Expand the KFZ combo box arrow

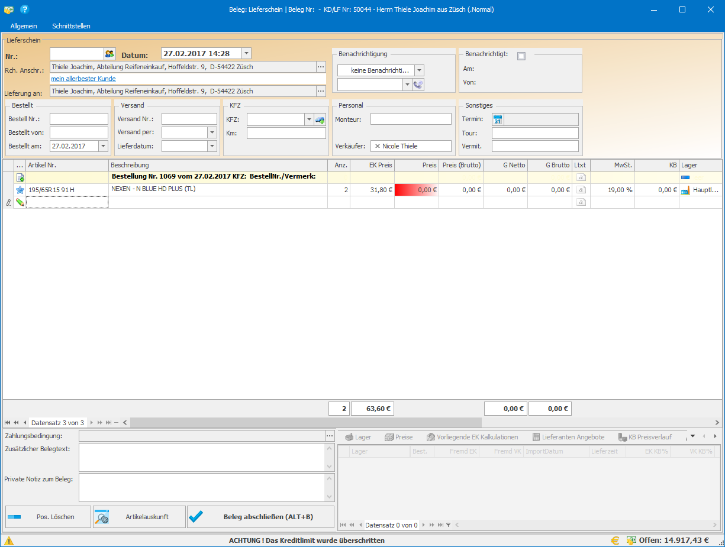pyautogui.click(x=309, y=119)
